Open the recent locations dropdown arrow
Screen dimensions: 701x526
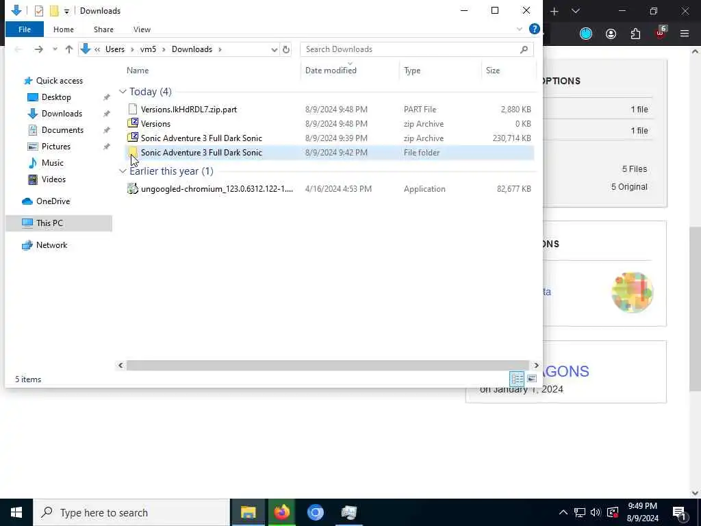tap(55, 49)
